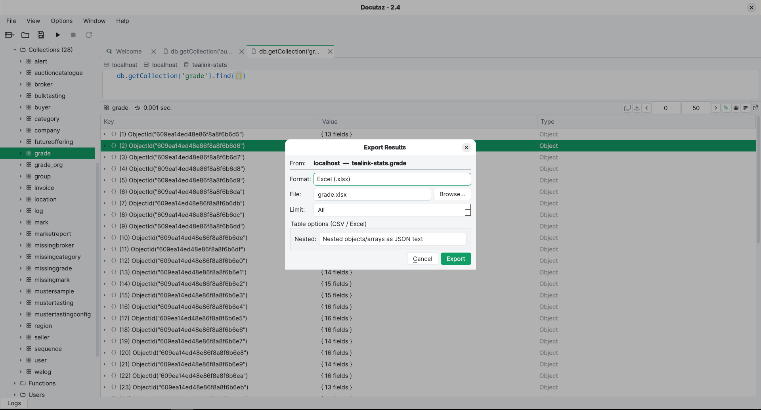Click the Type column header
Screen dimensions: 761x410
646,122
